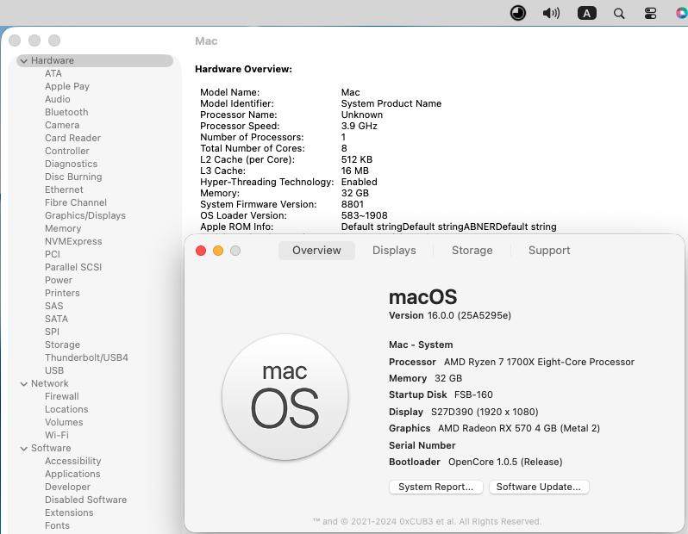Viewport: 688px width, 534px height.
Task: Select Bluetooth in the sidebar
Action: (66, 112)
